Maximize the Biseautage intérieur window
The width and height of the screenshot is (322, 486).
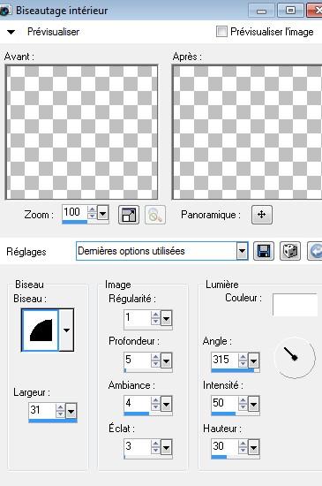290,11
